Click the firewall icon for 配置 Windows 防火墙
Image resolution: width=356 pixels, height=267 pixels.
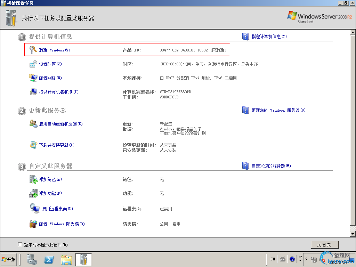tap(33, 224)
